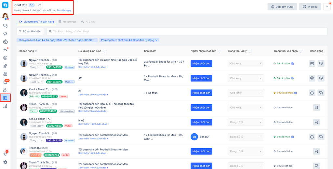Open filter for Trạng thái xử lý column
Viewport: 333px width, 169px height.
coord(250,51)
